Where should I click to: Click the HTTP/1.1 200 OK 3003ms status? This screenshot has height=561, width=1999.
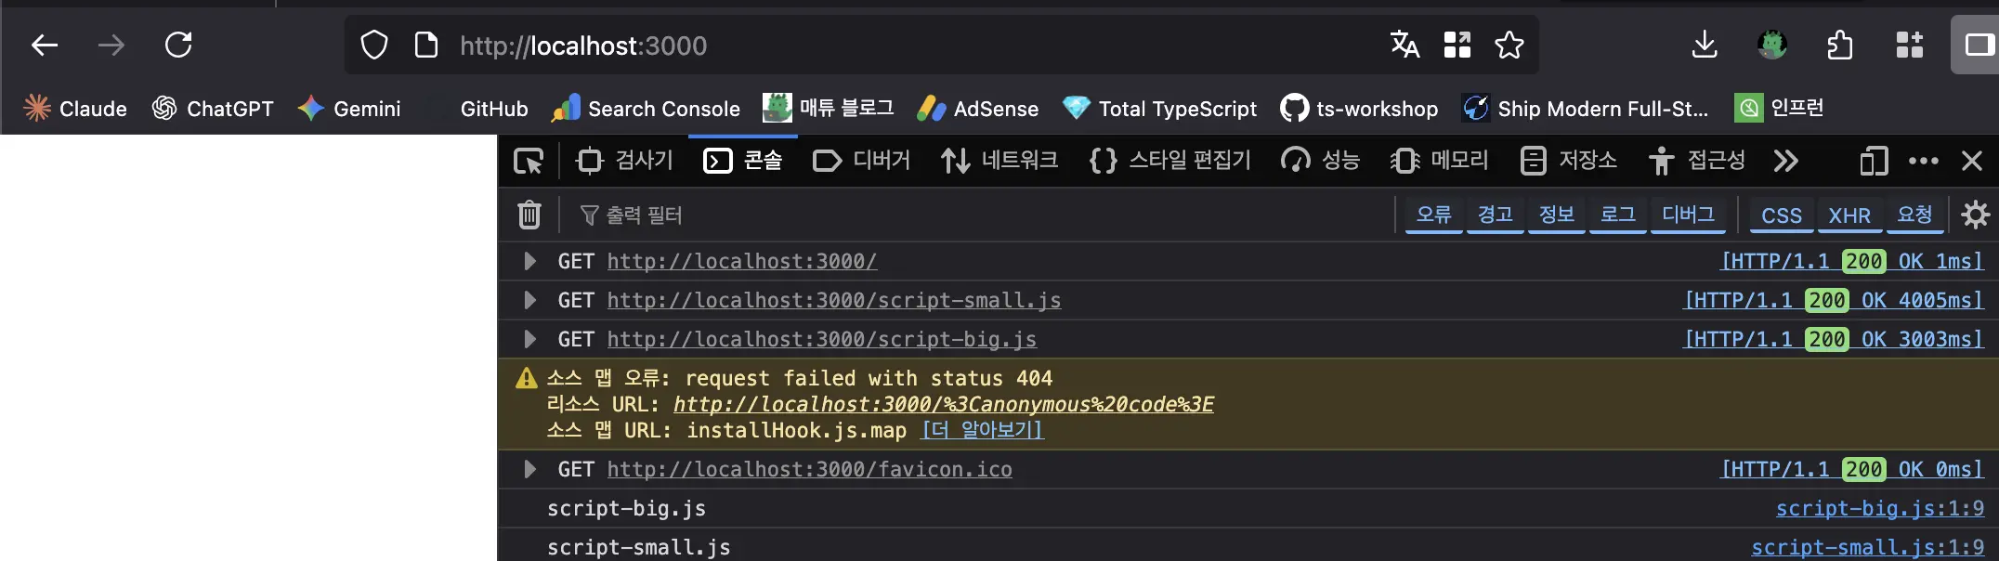(x=1835, y=339)
